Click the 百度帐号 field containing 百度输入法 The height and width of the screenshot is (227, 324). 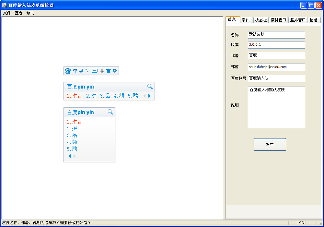276,78
